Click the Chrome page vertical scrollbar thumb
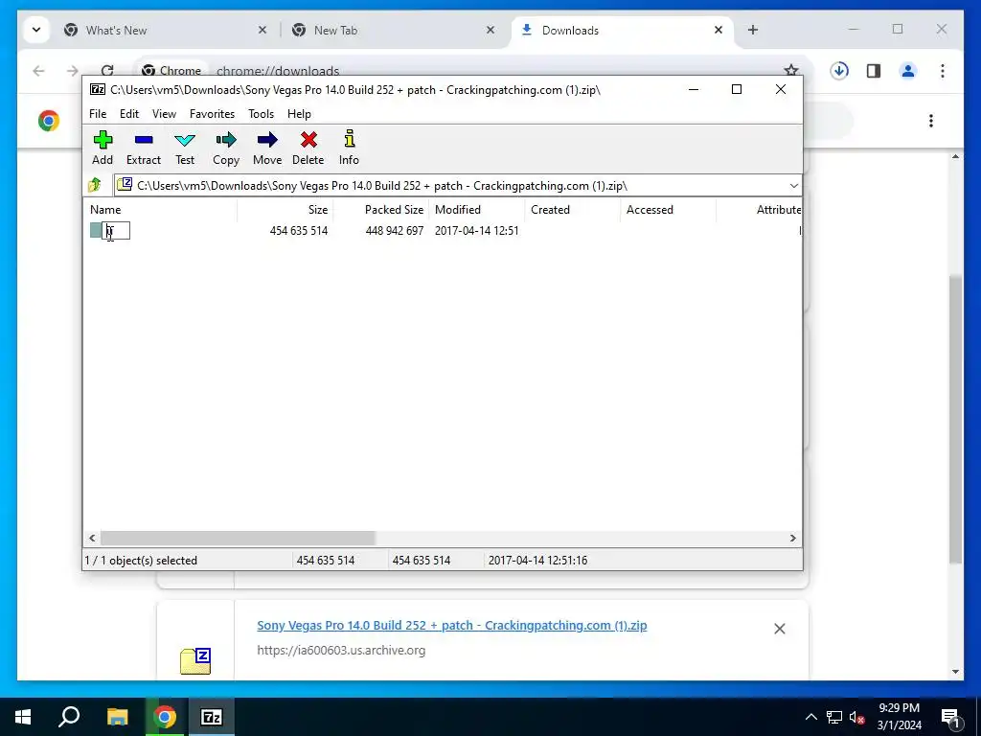 [955, 418]
